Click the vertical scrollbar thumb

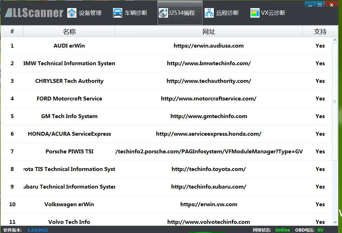pyautogui.click(x=335, y=102)
